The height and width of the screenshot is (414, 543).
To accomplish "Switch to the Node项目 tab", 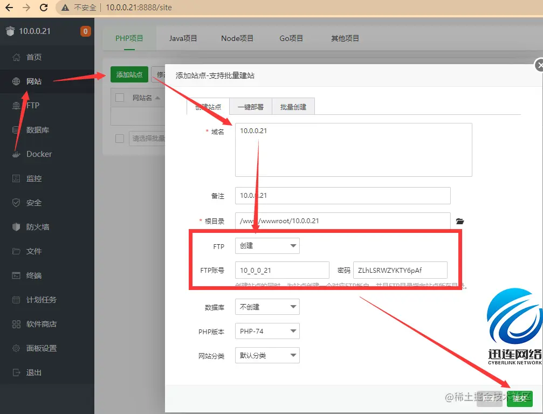I will tap(237, 38).
